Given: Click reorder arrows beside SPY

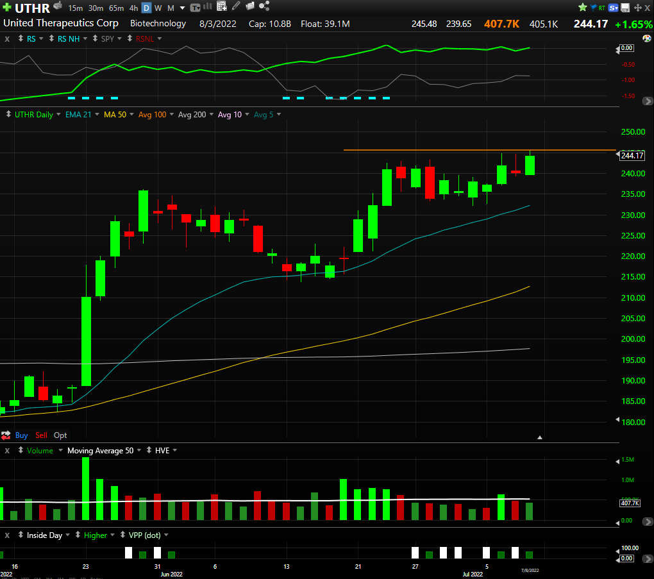Looking at the screenshot, I should coord(95,38).
